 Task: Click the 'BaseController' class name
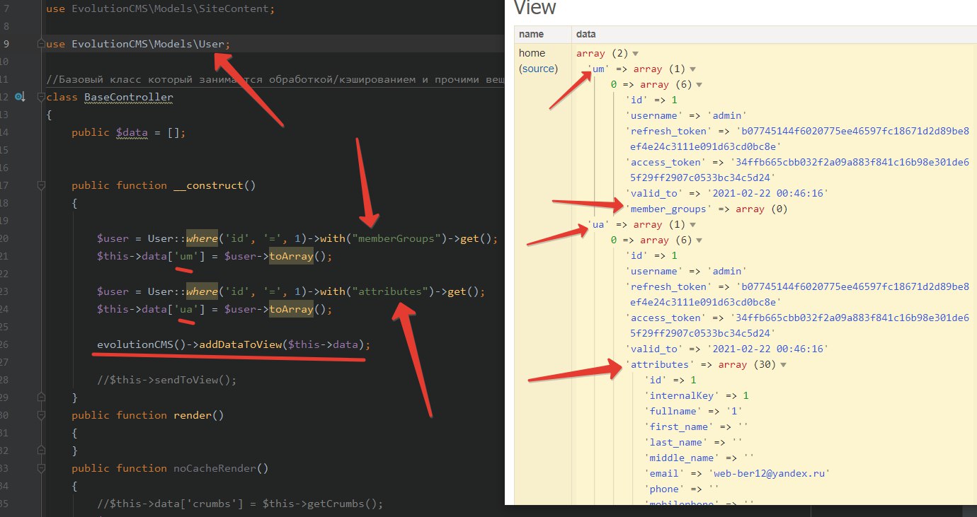pos(128,97)
